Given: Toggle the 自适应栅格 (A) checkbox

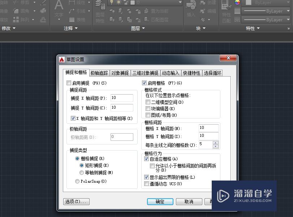Looking at the screenshot, I should pos(147,159).
